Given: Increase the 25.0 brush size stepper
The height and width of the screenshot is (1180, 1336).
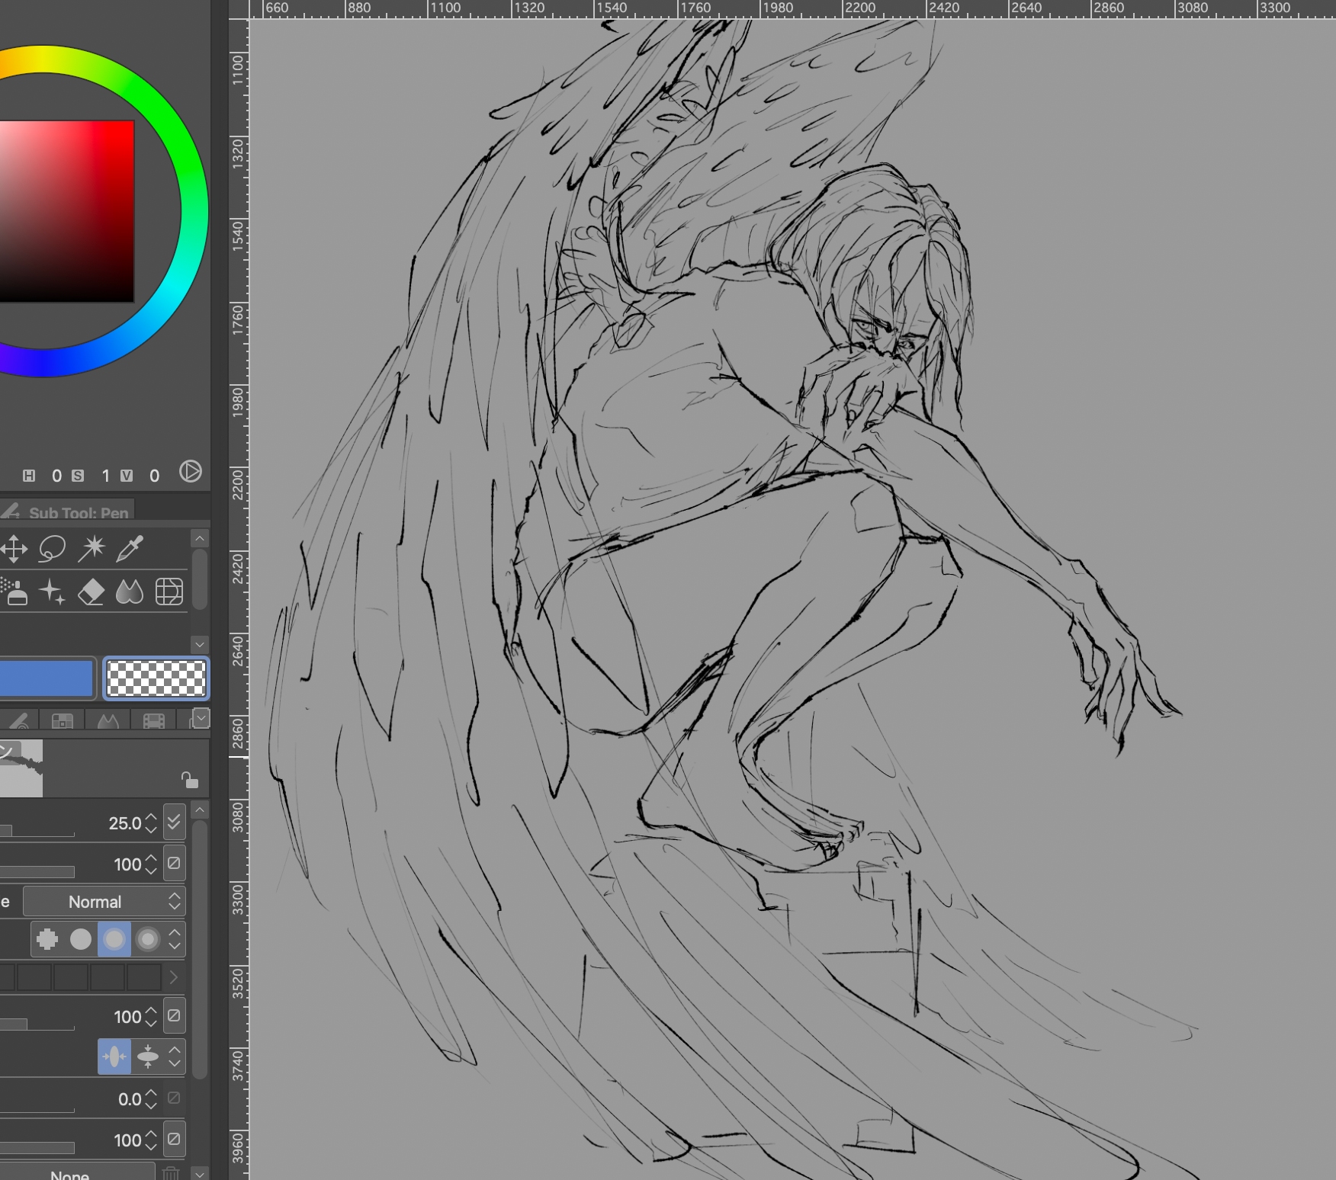Looking at the screenshot, I should [x=151, y=817].
